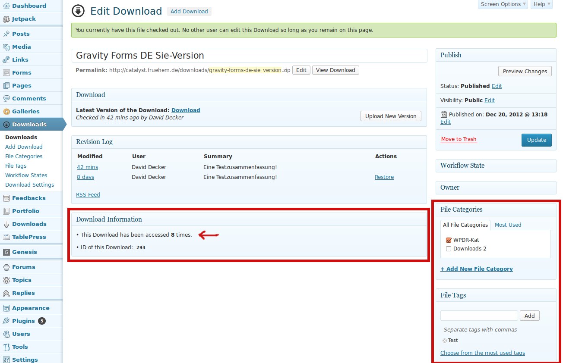563x363 pixels.
Task: Click the Add tag button
Action: (530, 316)
